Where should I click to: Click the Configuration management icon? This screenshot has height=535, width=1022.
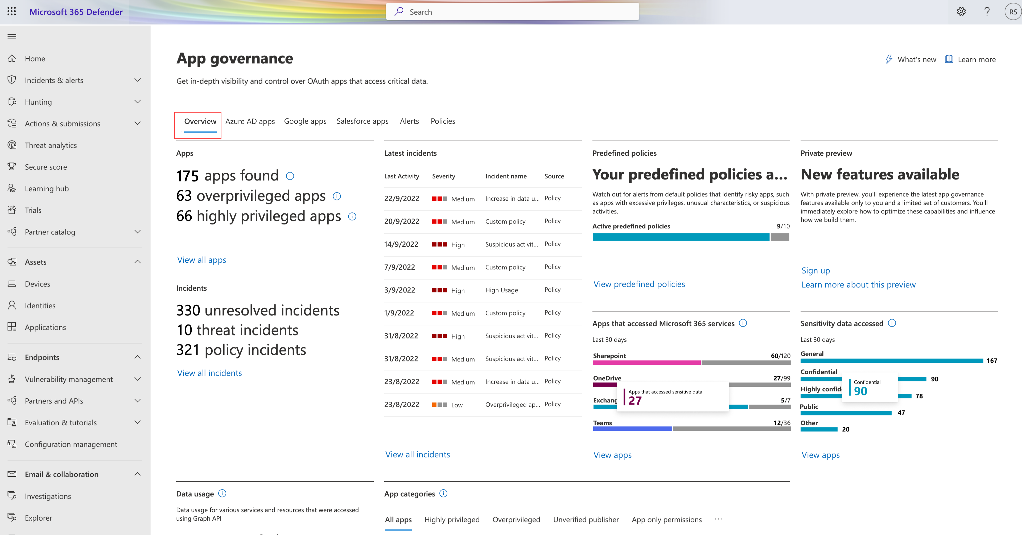(x=13, y=444)
